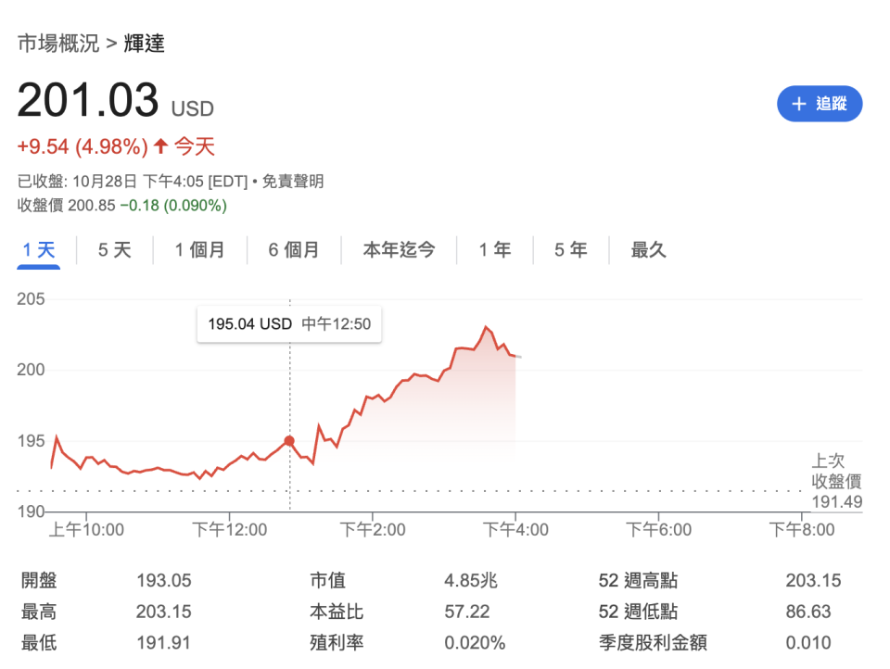Click the chart peak near 下午4:00
This screenshot has height=669, width=890.
pos(486,326)
